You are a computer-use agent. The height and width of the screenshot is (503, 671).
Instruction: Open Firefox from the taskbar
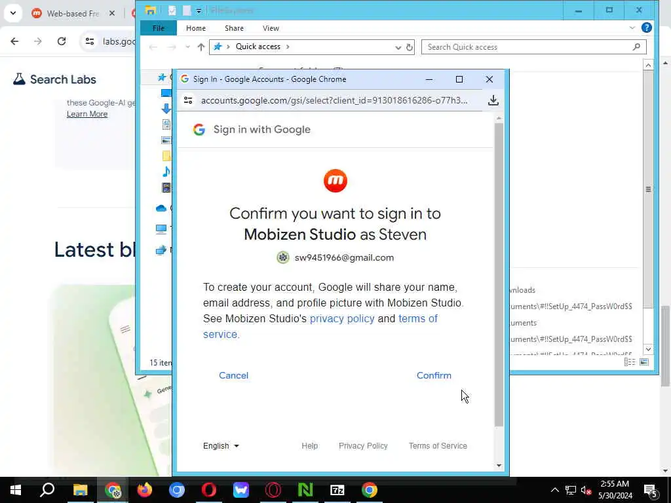click(145, 490)
